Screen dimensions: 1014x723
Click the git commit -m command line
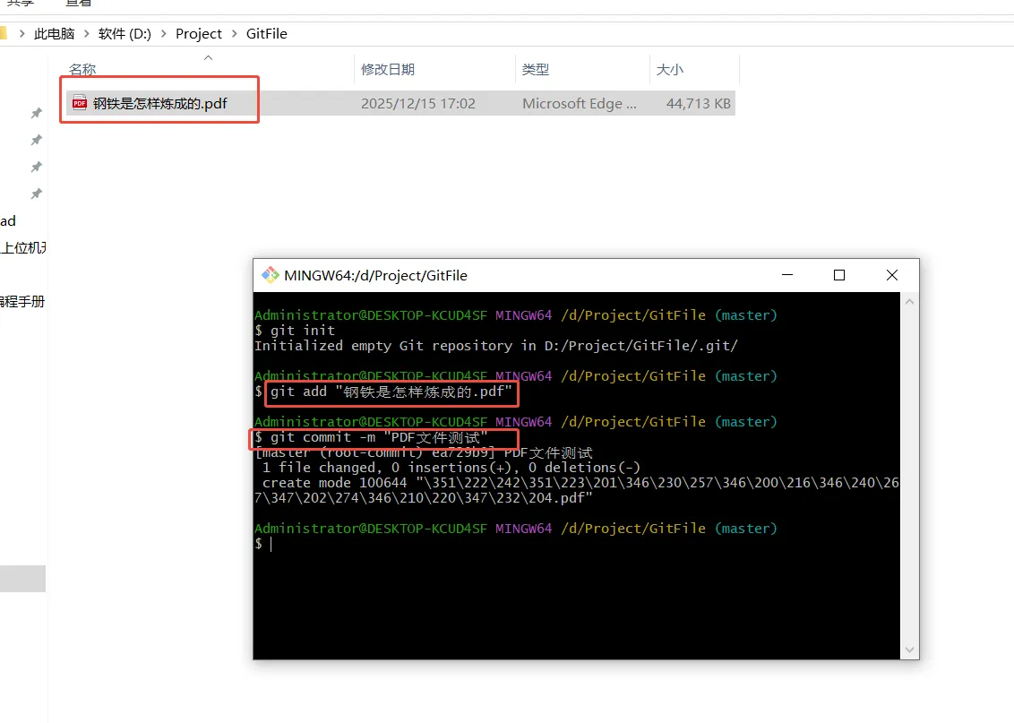point(371,438)
